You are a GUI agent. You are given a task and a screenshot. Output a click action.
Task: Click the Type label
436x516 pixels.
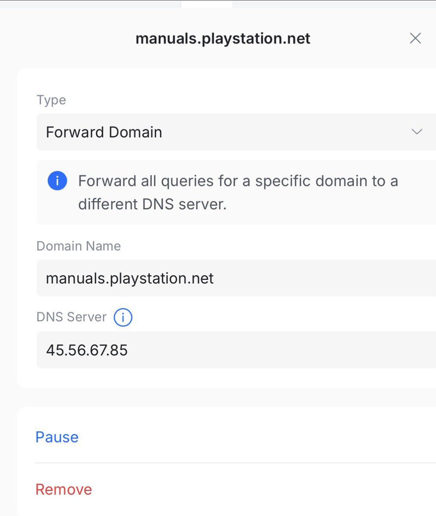(51, 100)
